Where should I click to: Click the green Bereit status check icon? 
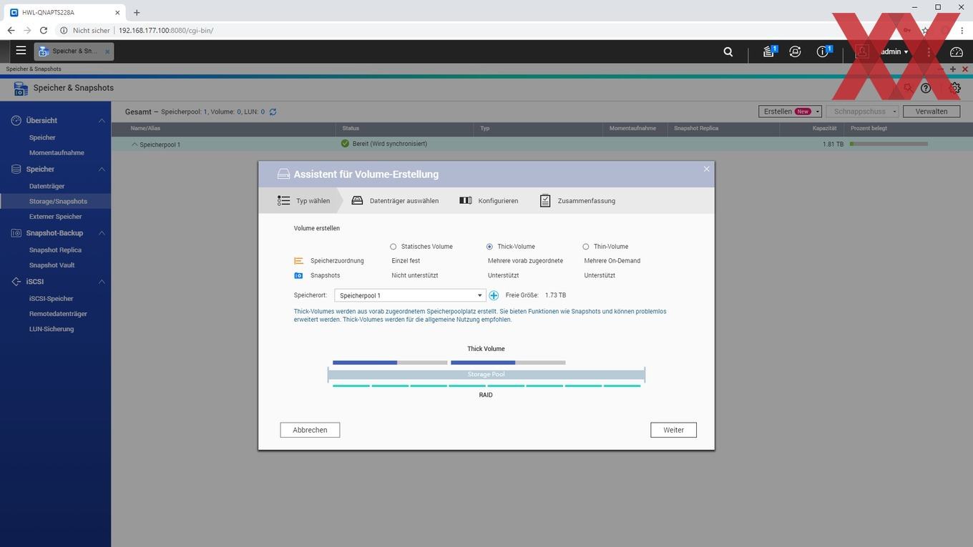(x=345, y=144)
